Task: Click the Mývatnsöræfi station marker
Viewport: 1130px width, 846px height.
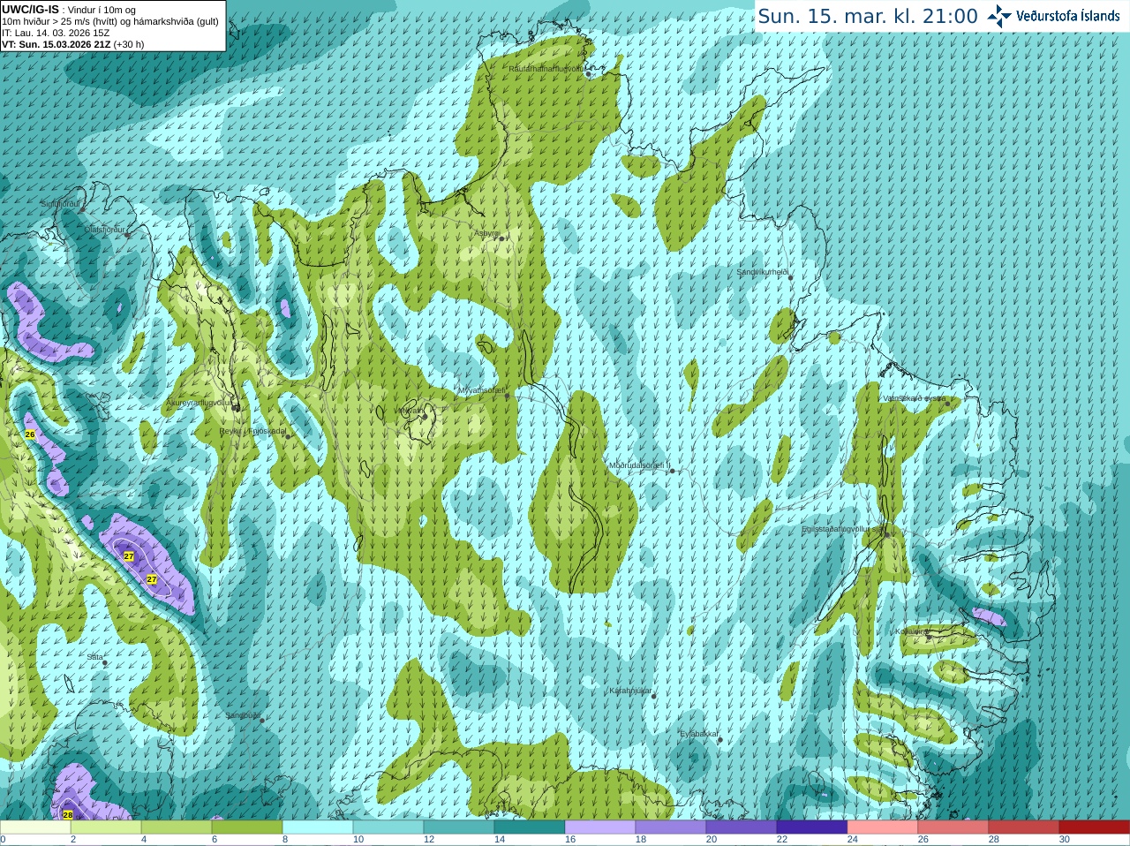Action: pyautogui.click(x=507, y=397)
